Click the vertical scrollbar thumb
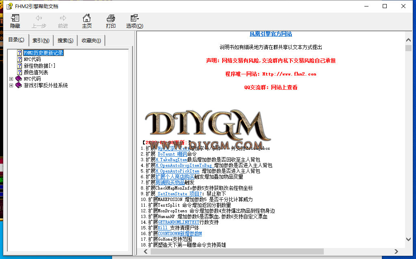 tap(409, 48)
